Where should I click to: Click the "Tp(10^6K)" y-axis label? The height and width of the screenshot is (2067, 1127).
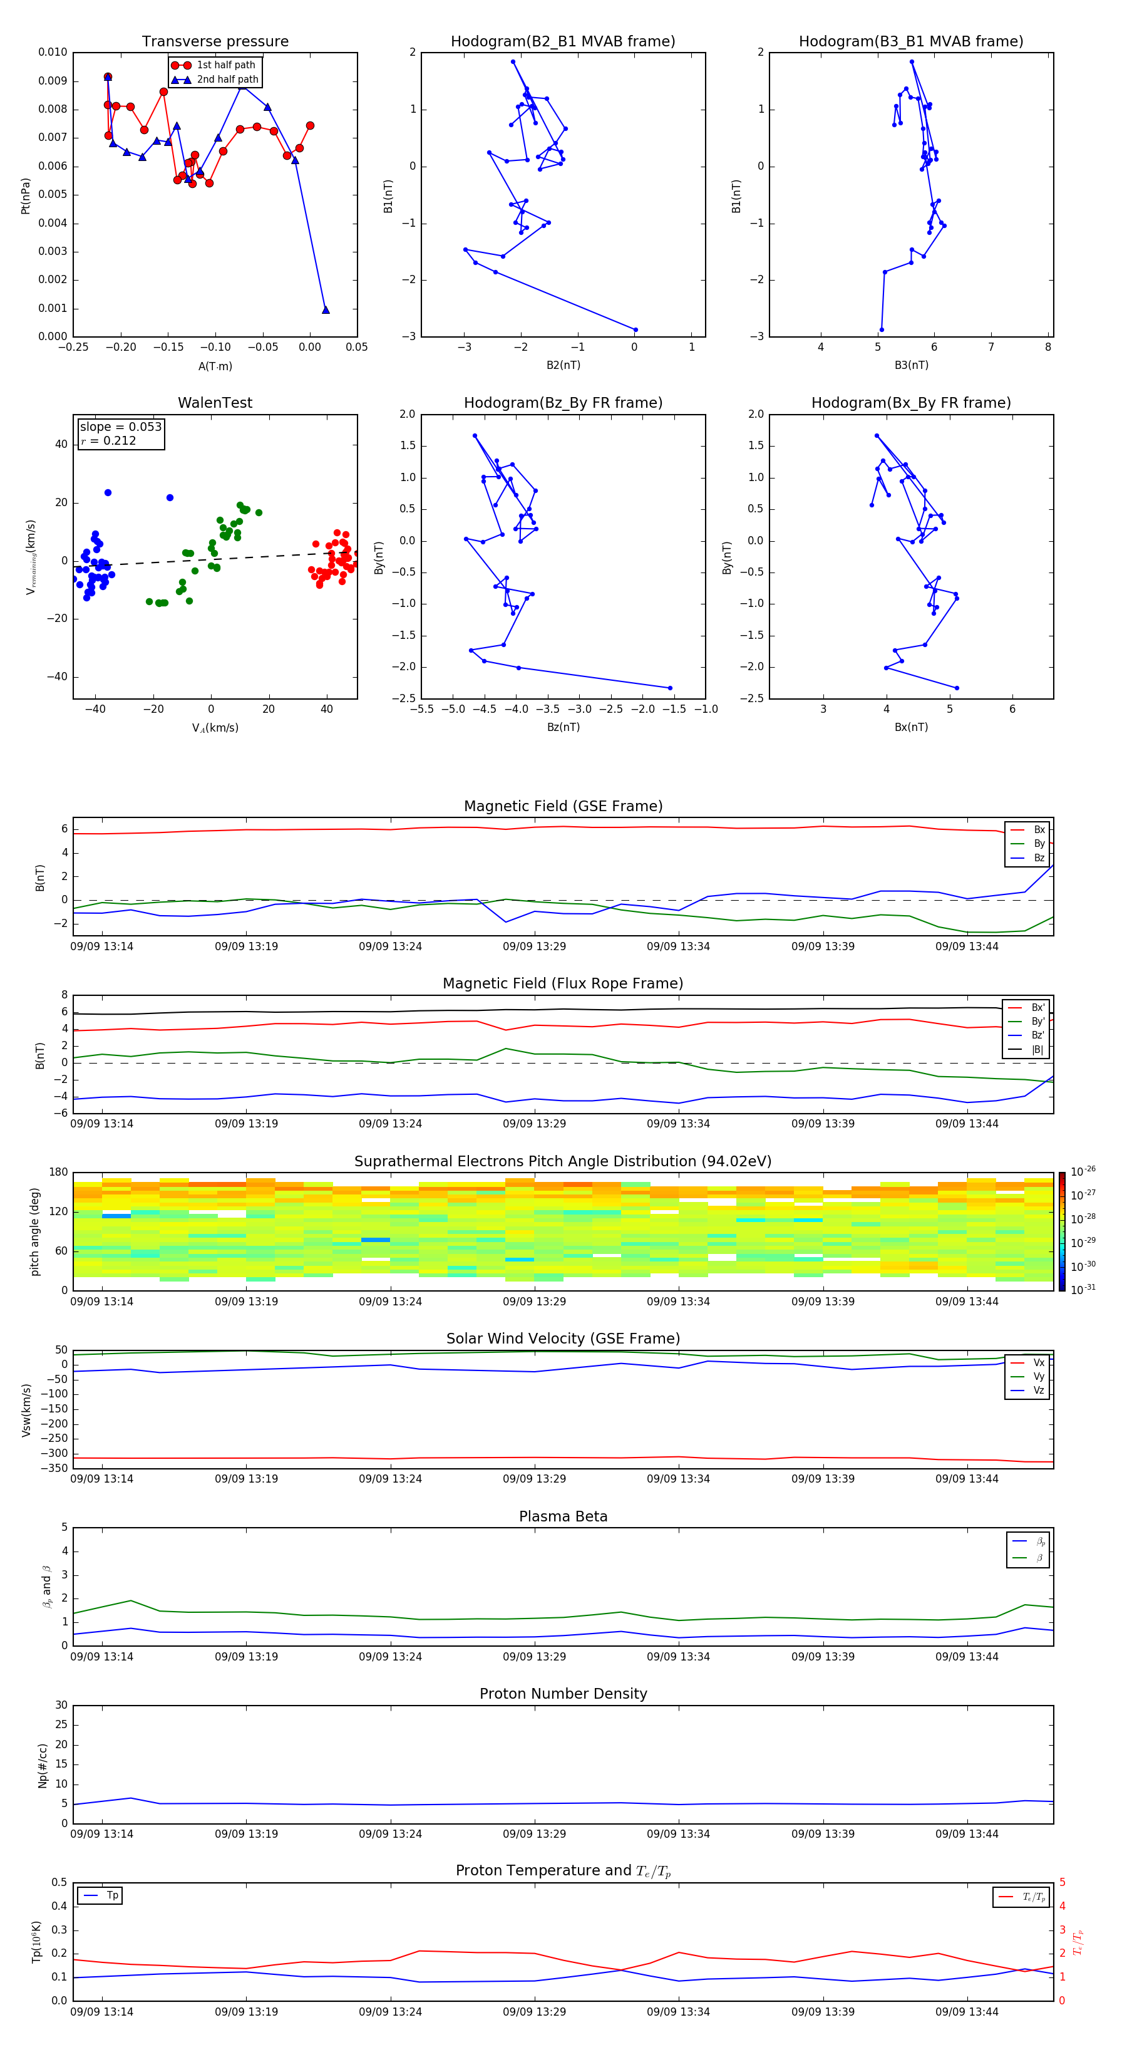pos(36,1942)
